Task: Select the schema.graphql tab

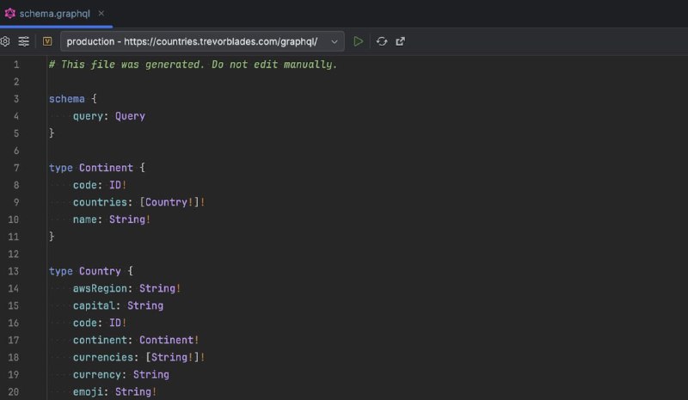Action: (54, 14)
